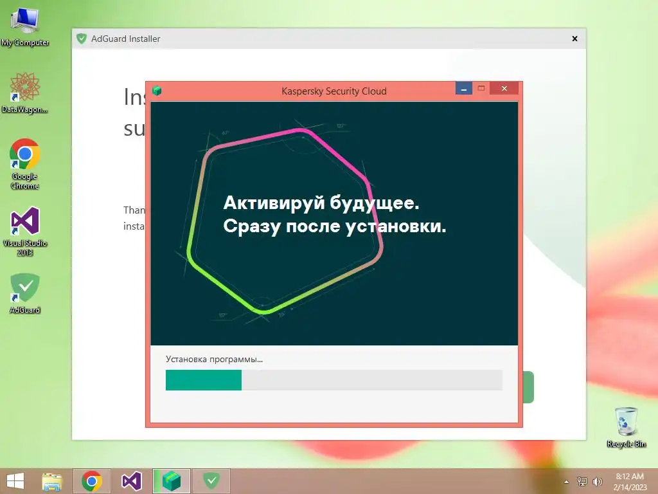Open the volume tray icon
The width and height of the screenshot is (658, 494).
[x=597, y=481]
